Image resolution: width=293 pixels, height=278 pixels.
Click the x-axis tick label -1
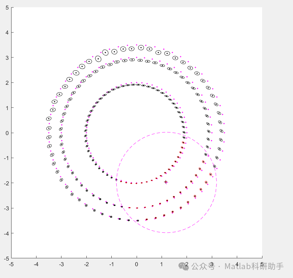111,264
